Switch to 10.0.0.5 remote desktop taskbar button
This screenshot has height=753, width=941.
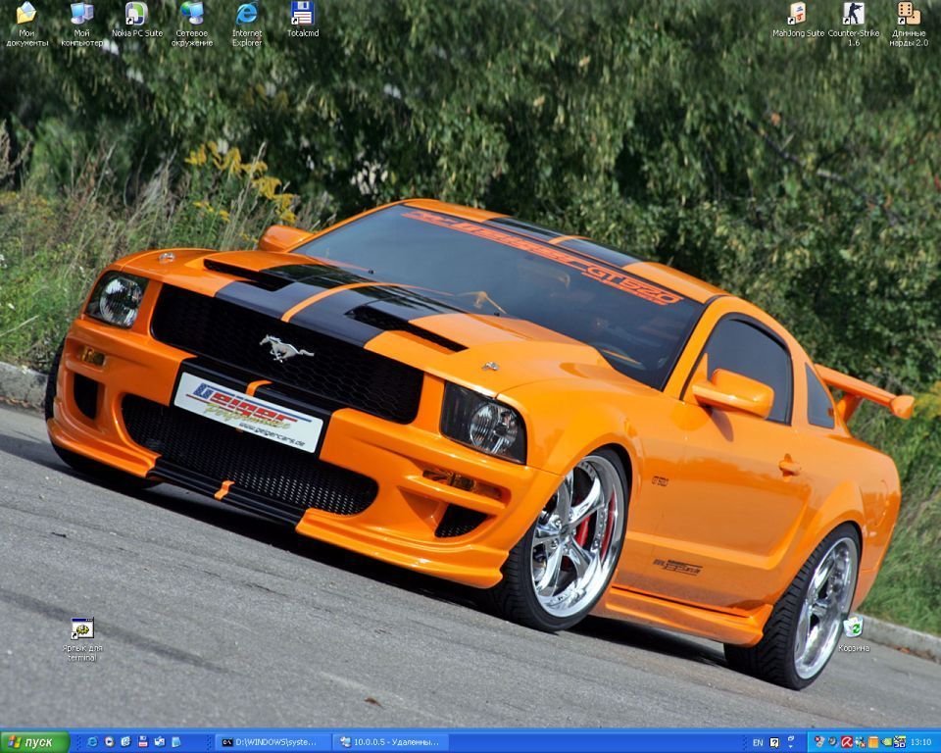point(390,742)
